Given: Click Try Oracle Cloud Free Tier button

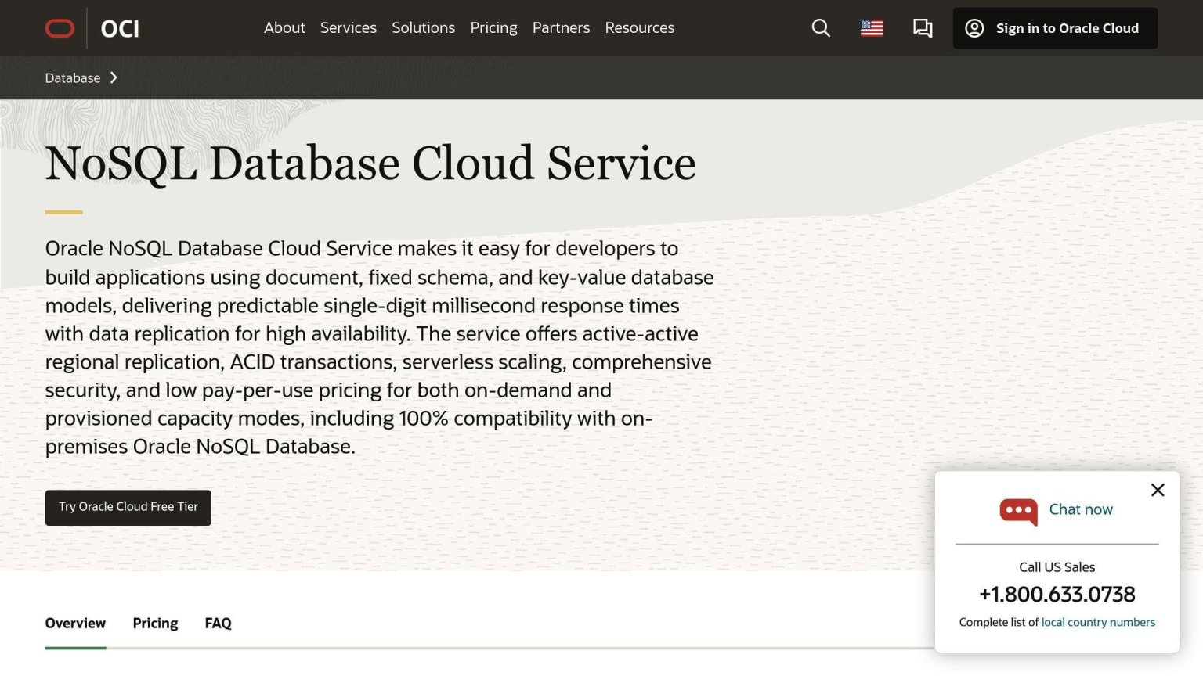Looking at the screenshot, I should click(x=128, y=507).
